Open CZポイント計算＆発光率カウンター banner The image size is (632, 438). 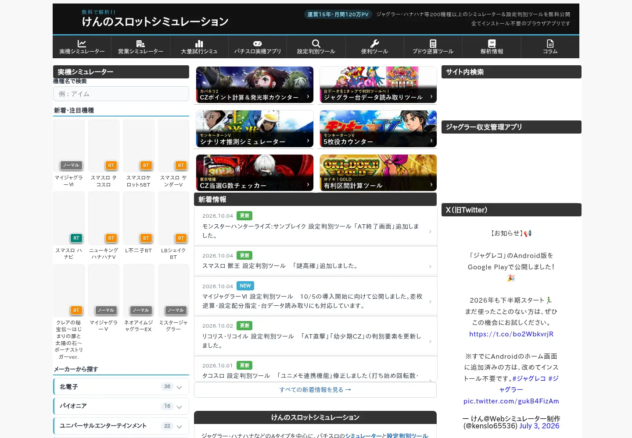tap(255, 85)
